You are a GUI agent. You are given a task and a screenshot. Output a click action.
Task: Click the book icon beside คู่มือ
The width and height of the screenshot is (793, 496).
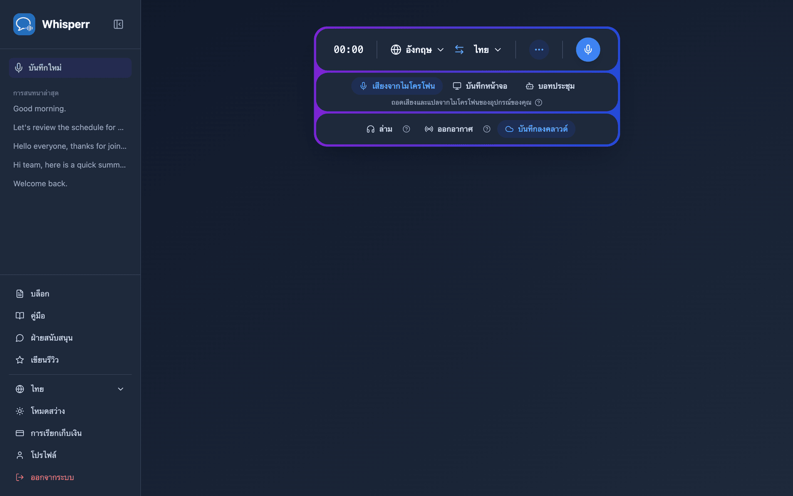pyautogui.click(x=20, y=316)
